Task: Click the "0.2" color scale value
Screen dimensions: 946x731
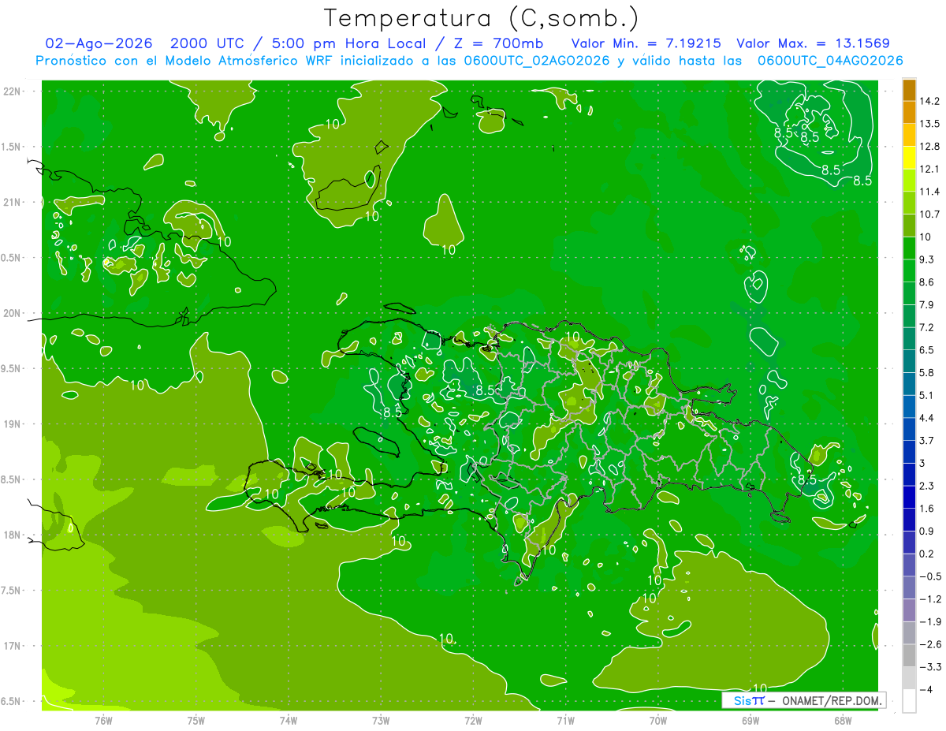Action: tap(927, 554)
